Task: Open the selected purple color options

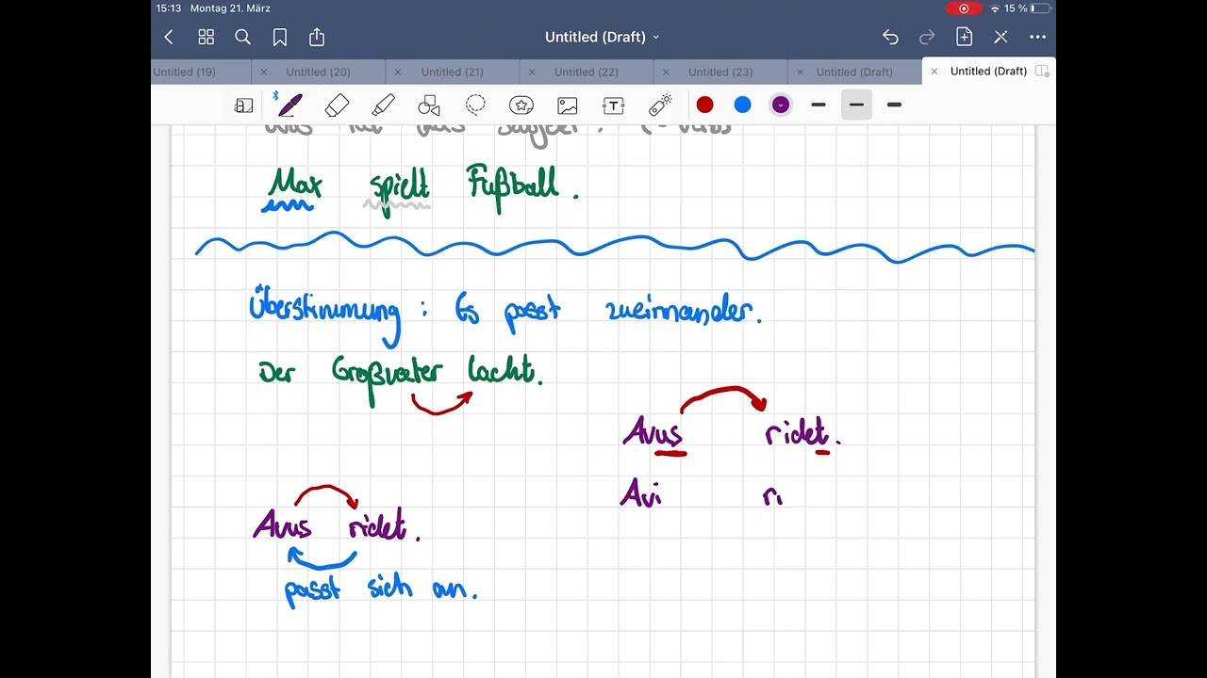Action: [x=780, y=105]
